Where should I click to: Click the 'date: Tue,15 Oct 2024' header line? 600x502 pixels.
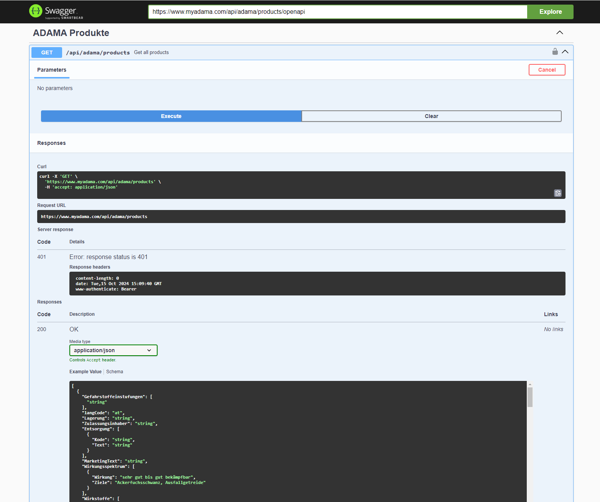pos(118,284)
